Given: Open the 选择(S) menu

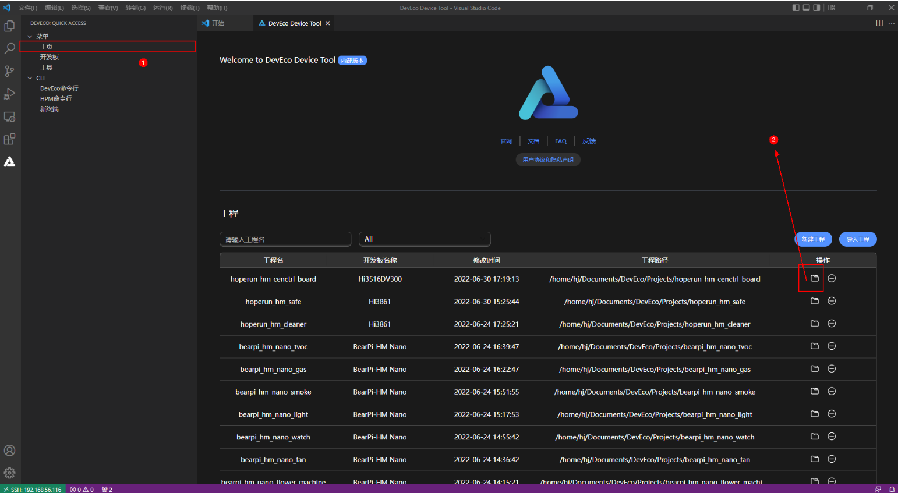Looking at the screenshot, I should coord(81,8).
